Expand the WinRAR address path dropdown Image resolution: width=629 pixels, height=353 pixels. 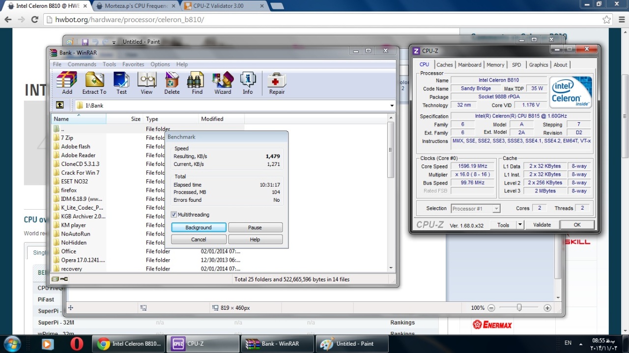point(392,106)
